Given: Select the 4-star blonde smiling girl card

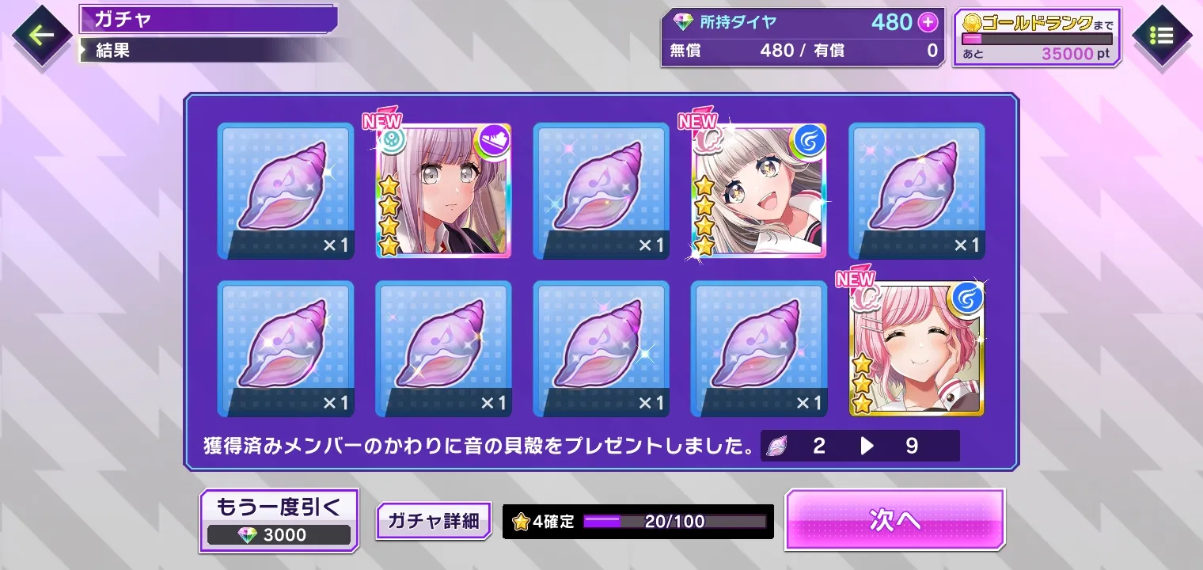Looking at the screenshot, I should click(x=759, y=191).
